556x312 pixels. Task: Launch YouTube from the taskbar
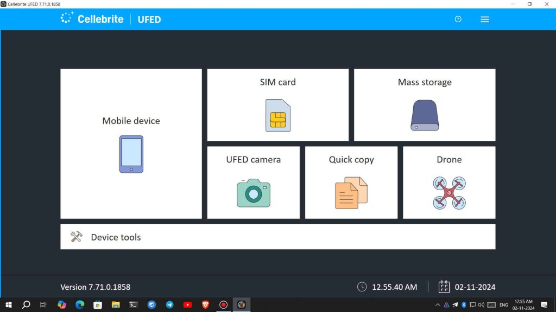coord(187,304)
